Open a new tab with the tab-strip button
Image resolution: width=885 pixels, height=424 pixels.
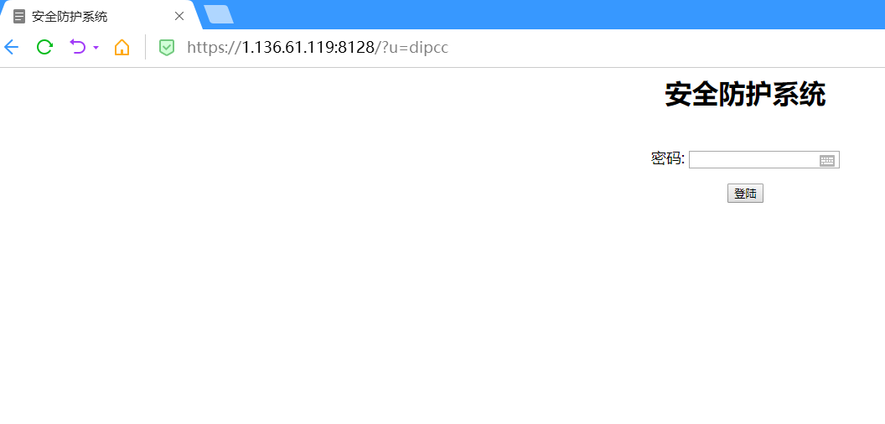(219, 15)
